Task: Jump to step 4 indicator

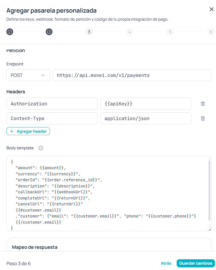Action: coord(130,32)
